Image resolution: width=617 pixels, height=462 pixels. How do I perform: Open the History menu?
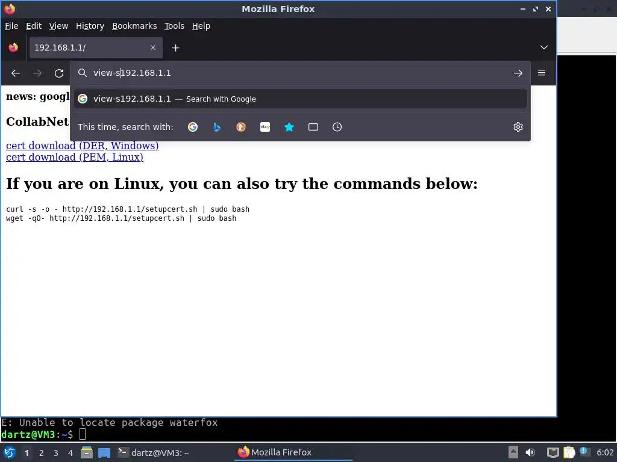pyautogui.click(x=90, y=26)
